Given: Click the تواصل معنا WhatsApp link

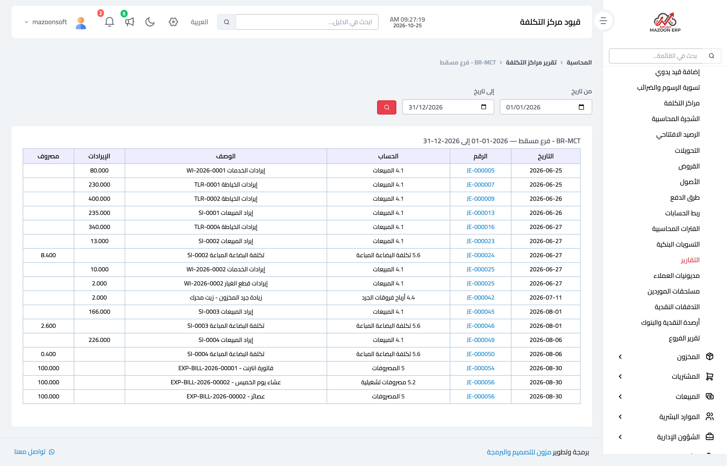Looking at the screenshot, I should click(x=34, y=452).
